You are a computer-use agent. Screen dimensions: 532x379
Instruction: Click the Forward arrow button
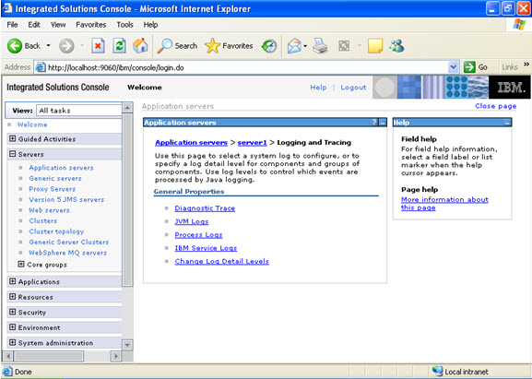[66, 46]
